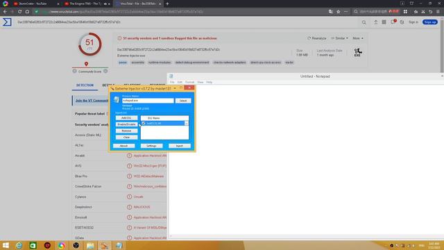444x250 pixels.
Task: Open File Explorer from the taskbar
Action: 90,245
